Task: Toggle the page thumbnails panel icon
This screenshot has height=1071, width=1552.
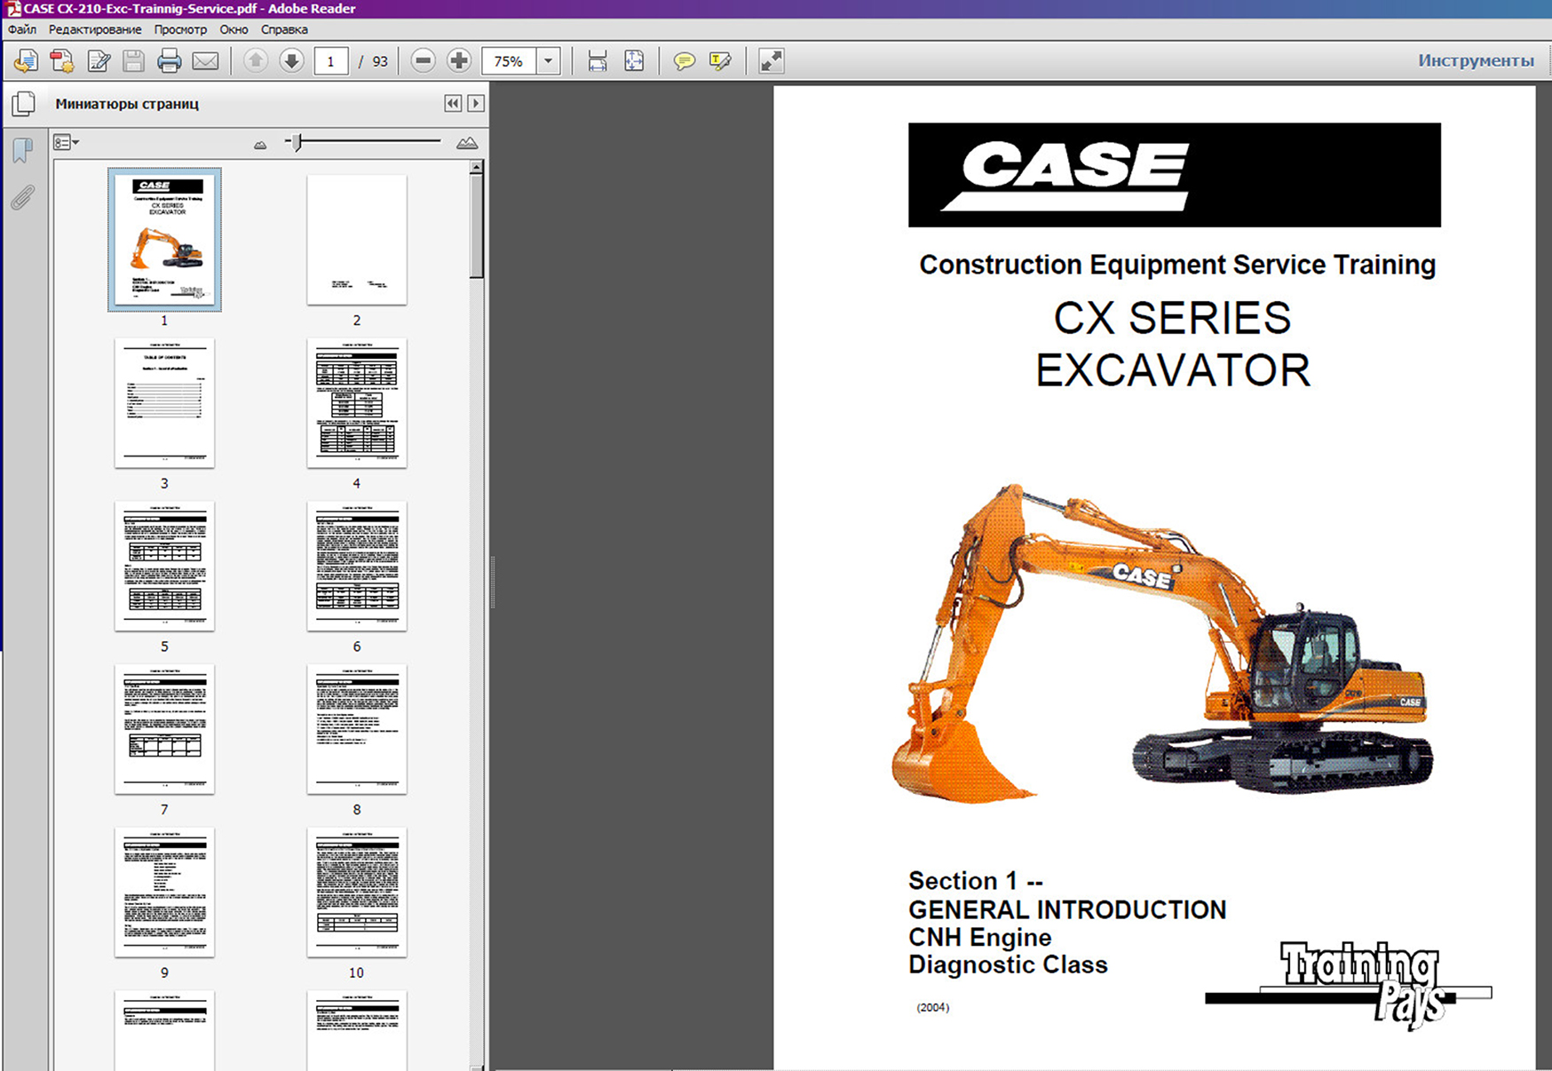Action: pyautogui.click(x=24, y=104)
